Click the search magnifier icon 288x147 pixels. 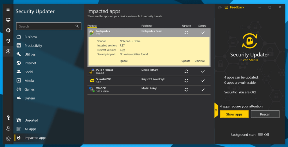[77, 26]
